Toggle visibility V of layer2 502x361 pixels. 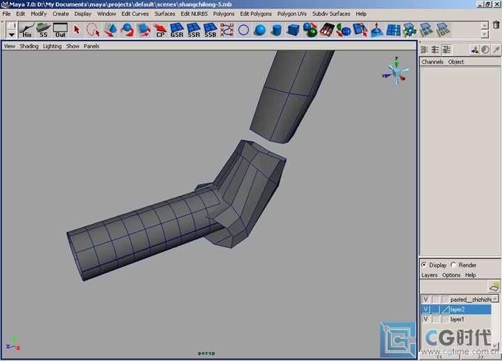coord(425,309)
